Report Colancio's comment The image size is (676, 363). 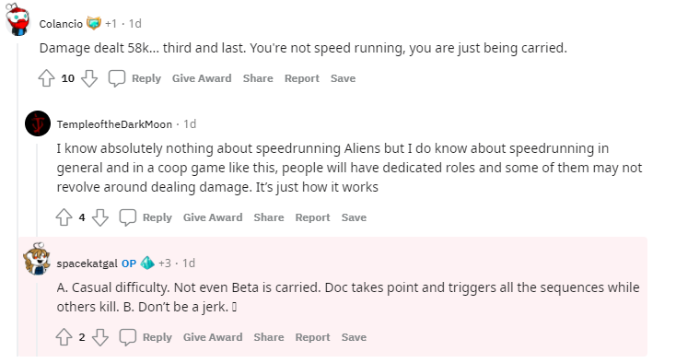[302, 78]
